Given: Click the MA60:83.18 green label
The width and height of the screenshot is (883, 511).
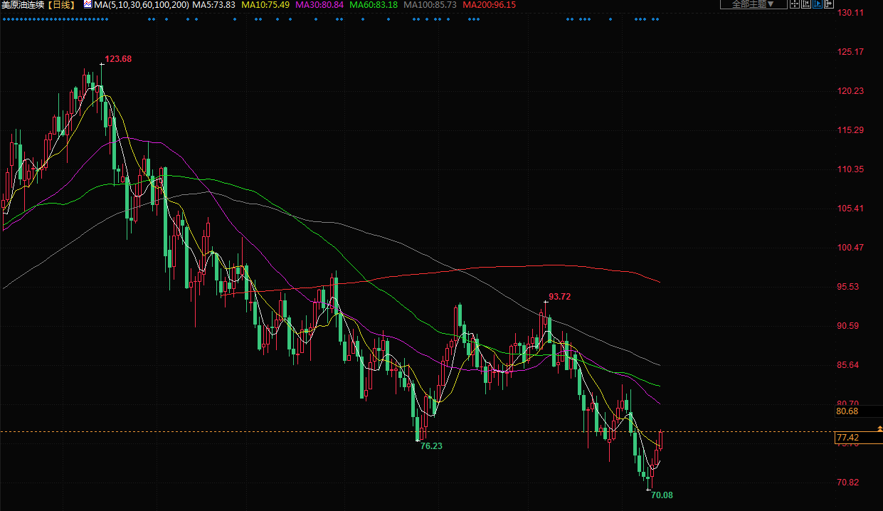Looking at the screenshot, I should point(372,5).
